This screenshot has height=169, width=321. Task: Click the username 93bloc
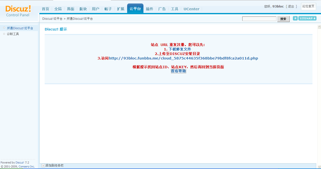coord(278,6)
